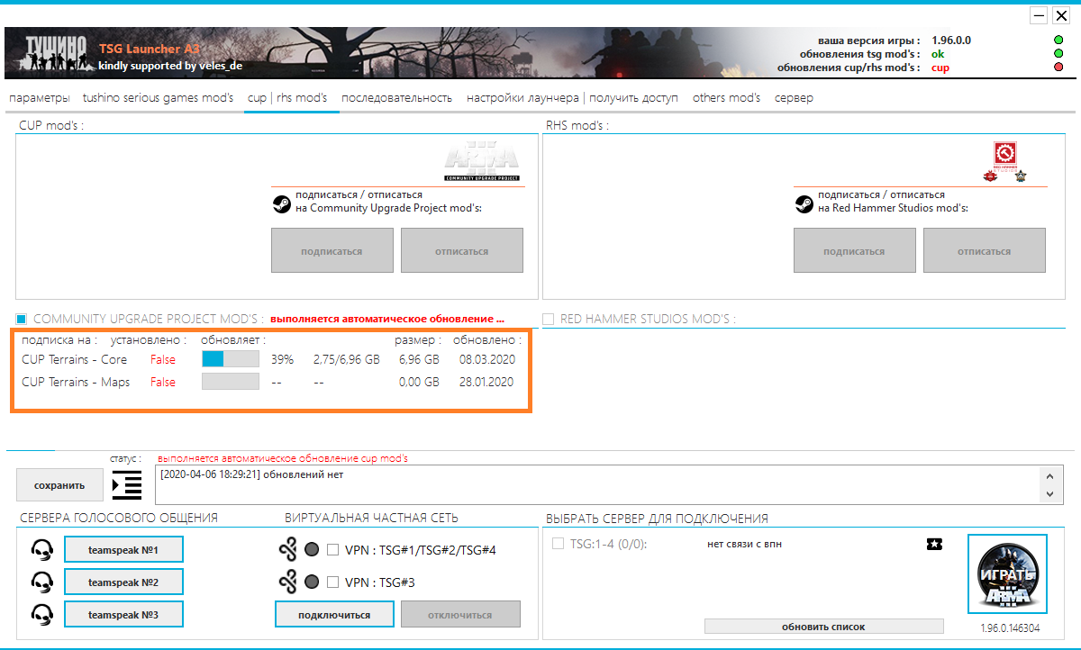
Task: Click the нет связи с впн status
Action: click(744, 544)
